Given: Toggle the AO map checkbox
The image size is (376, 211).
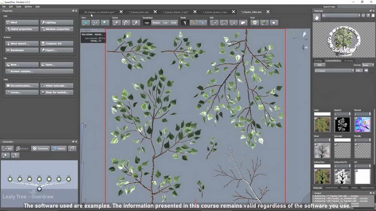Looking at the screenshot, I should pos(356,171).
